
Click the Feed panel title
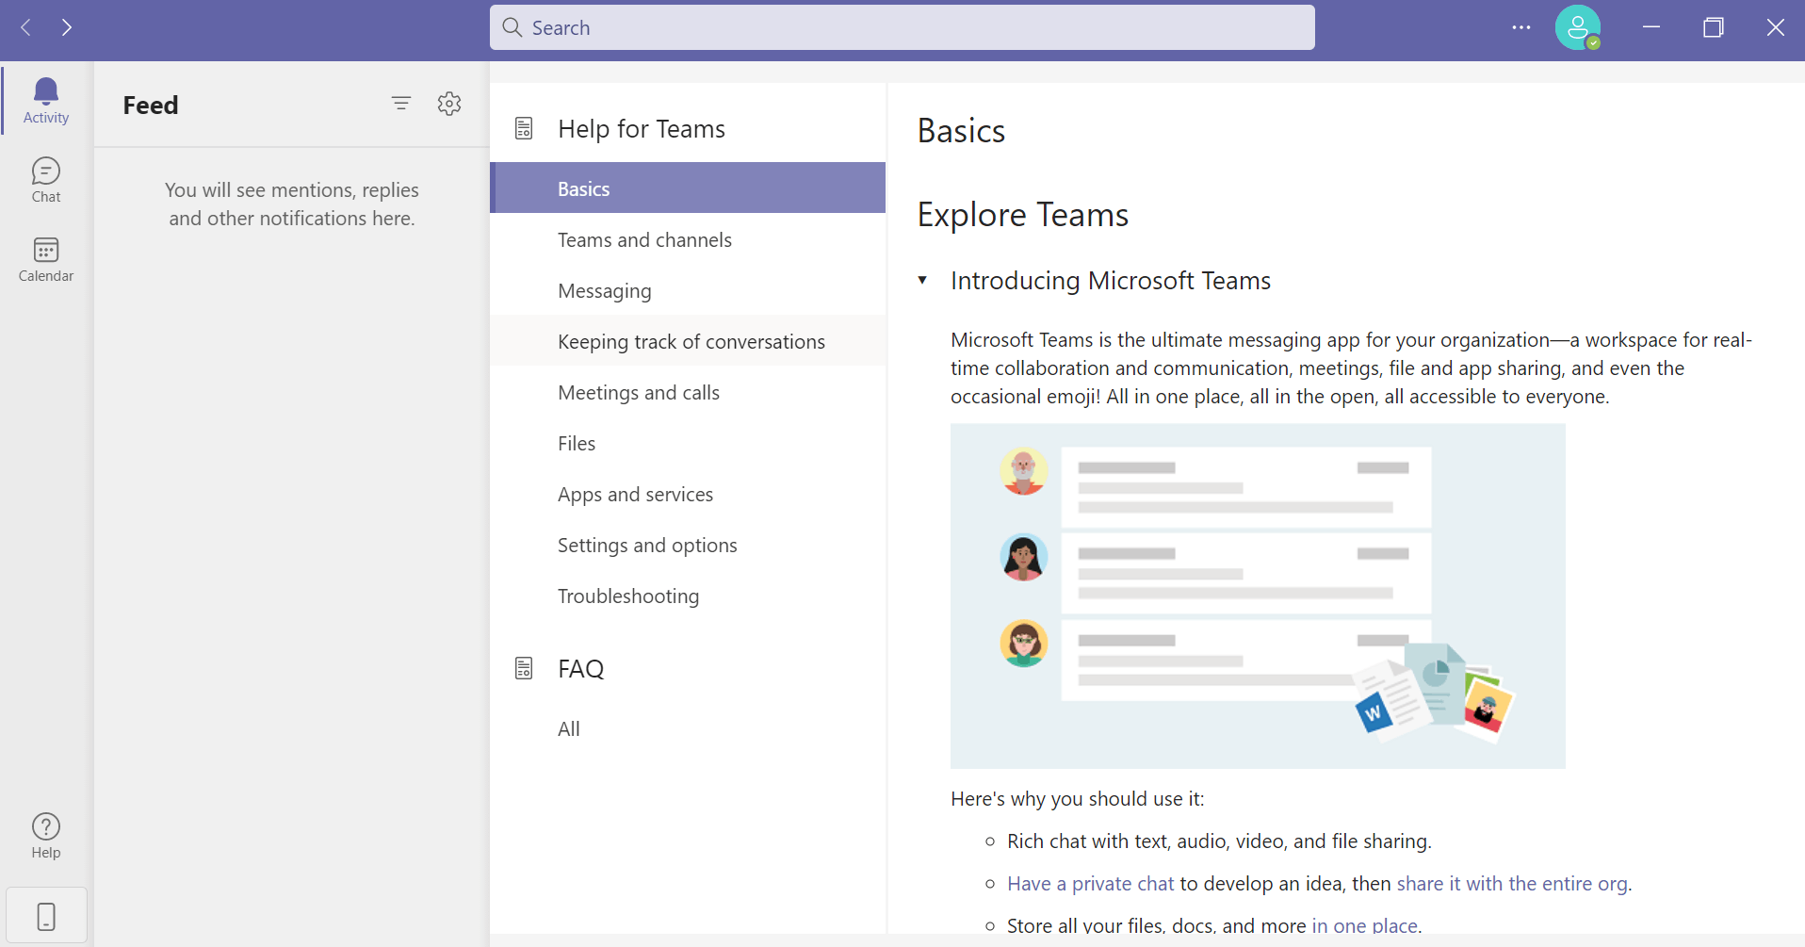coord(151,105)
